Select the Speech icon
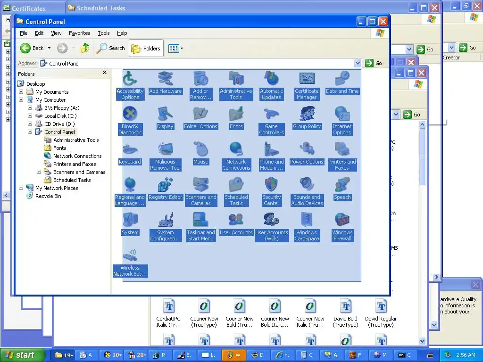The width and height of the screenshot is (483, 362). point(342,189)
